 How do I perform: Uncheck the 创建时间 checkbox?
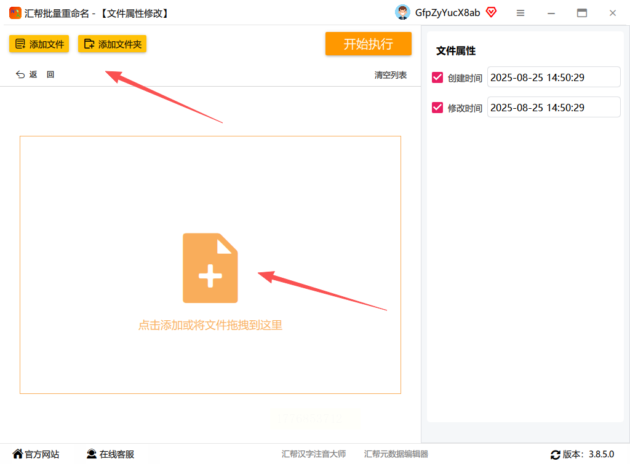pos(437,77)
